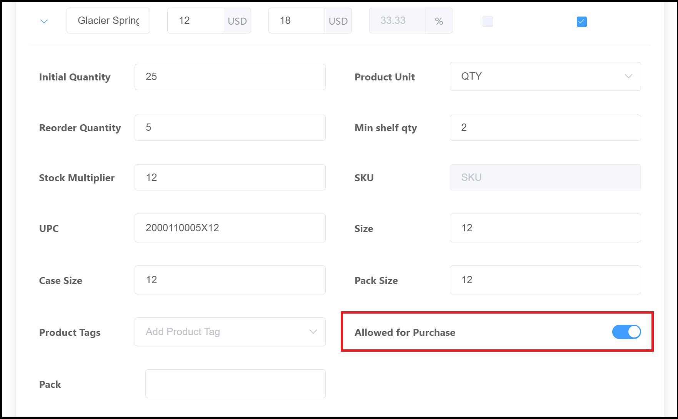678x419 pixels.
Task: Select the 12 USD price field
Action: tap(195, 20)
